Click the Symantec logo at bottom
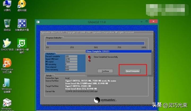The height and width of the screenshot is (111, 191). [x=105, y=100]
